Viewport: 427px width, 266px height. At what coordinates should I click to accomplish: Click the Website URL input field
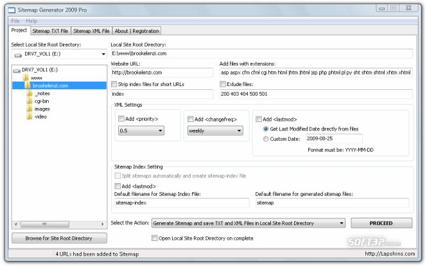162,73
